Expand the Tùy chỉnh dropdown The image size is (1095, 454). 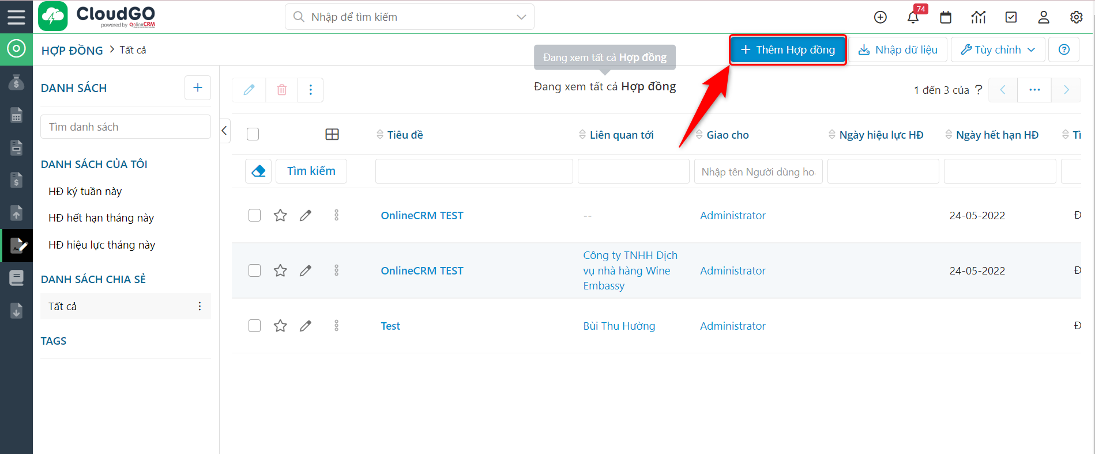pos(998,50)
